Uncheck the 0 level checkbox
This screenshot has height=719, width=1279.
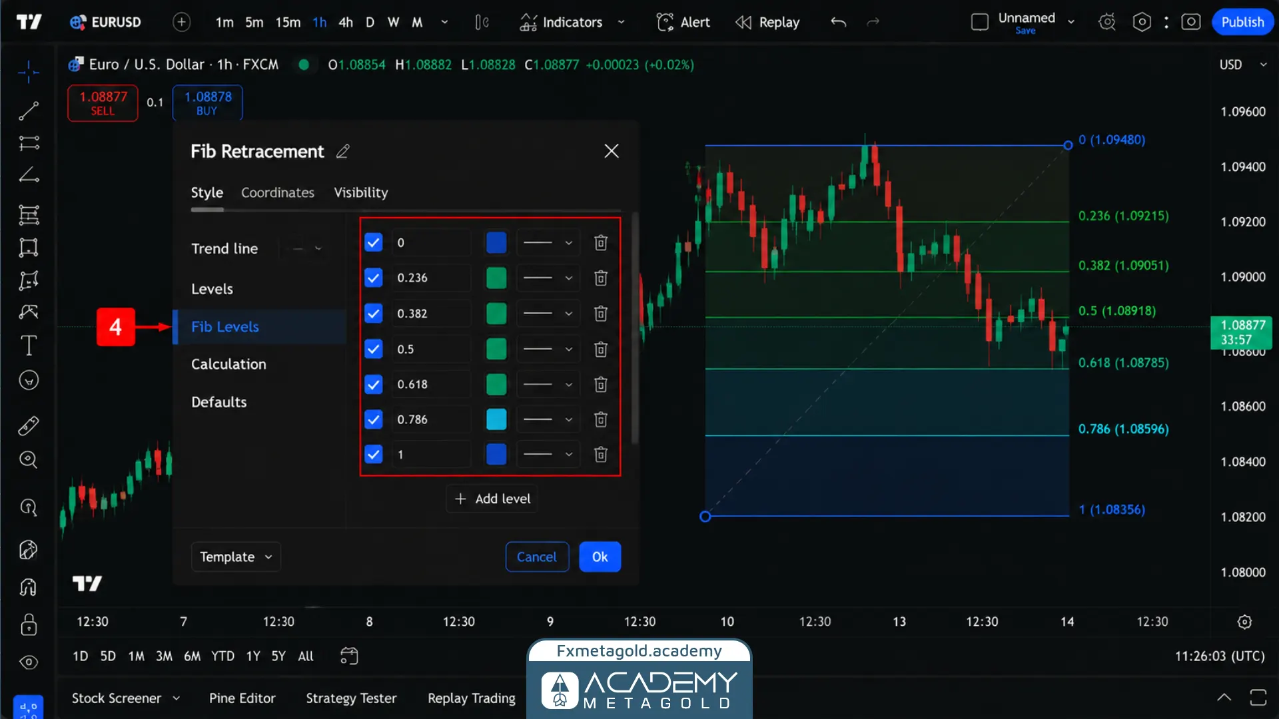pos(374,242)
